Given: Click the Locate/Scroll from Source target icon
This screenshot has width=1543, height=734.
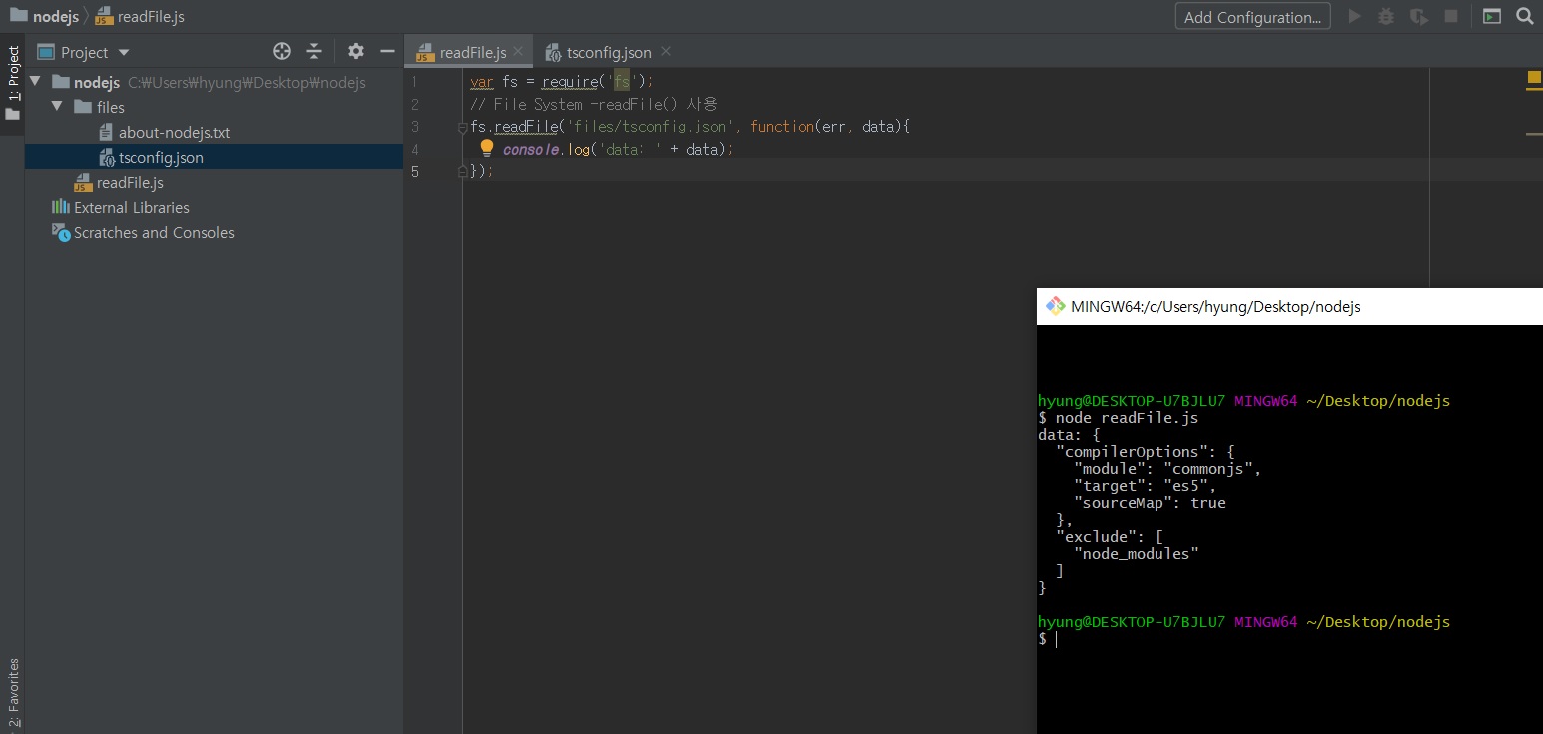Looking at the screenshot, I should click(282, 52).
